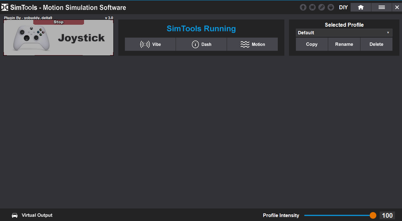Click the Motion waves icon
This screenshot has width=402, height=221.
(245, 44)
